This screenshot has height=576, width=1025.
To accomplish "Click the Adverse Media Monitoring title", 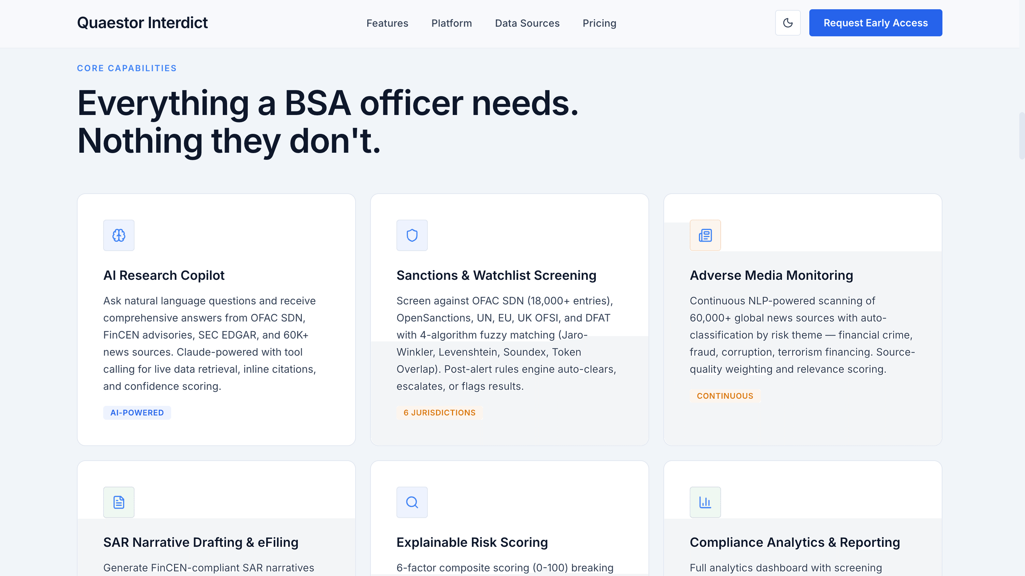I will click(771, 275).
